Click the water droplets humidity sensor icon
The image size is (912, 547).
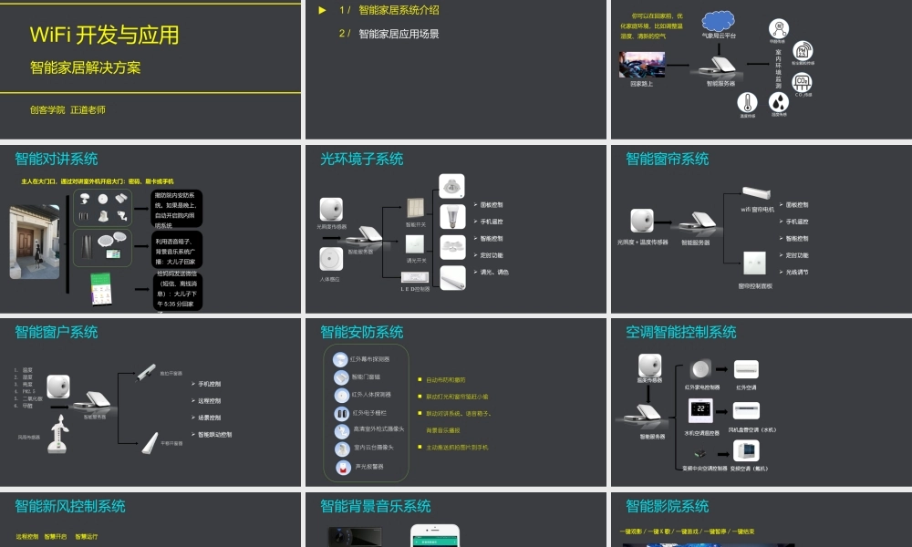[778, 103]
